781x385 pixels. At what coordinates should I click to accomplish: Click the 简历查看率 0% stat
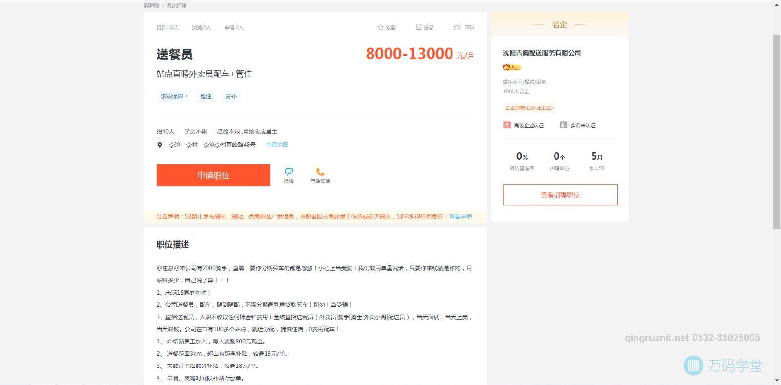click(522, 161)
